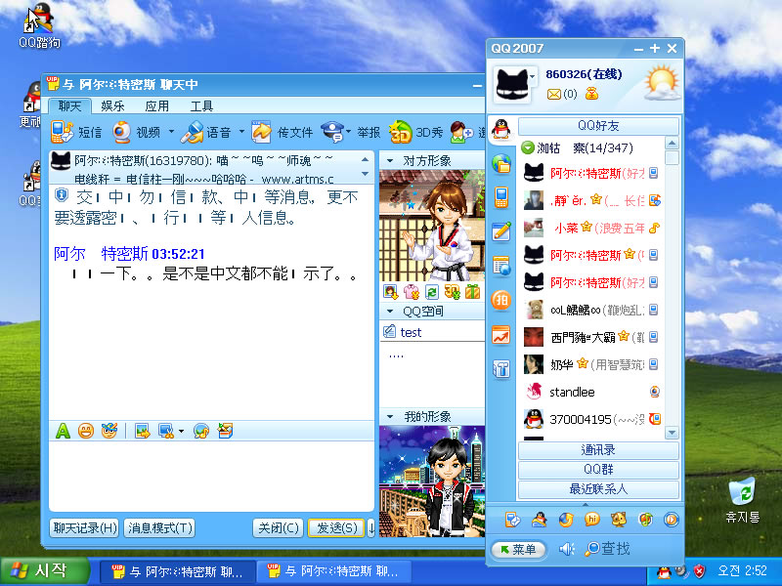Click the contact list scroll up arrow
Image resolution: width=782 pixels, height=586 pixels.
pyautogui.click(x=672, y=144)
